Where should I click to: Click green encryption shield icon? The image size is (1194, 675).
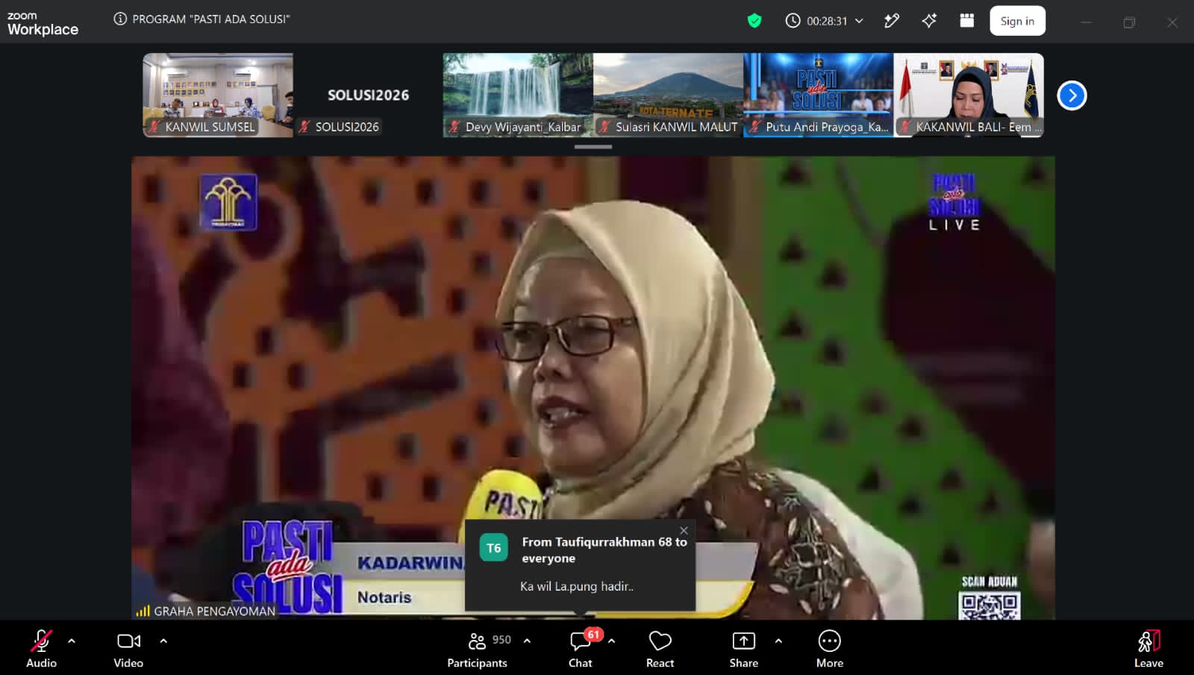(x=754, y=21)
